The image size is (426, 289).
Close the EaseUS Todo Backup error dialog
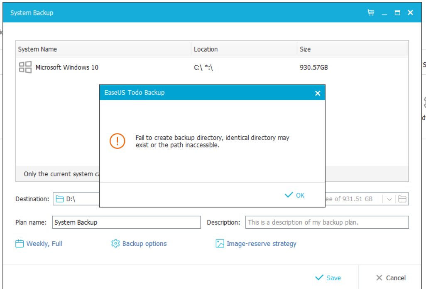point(318,93)
